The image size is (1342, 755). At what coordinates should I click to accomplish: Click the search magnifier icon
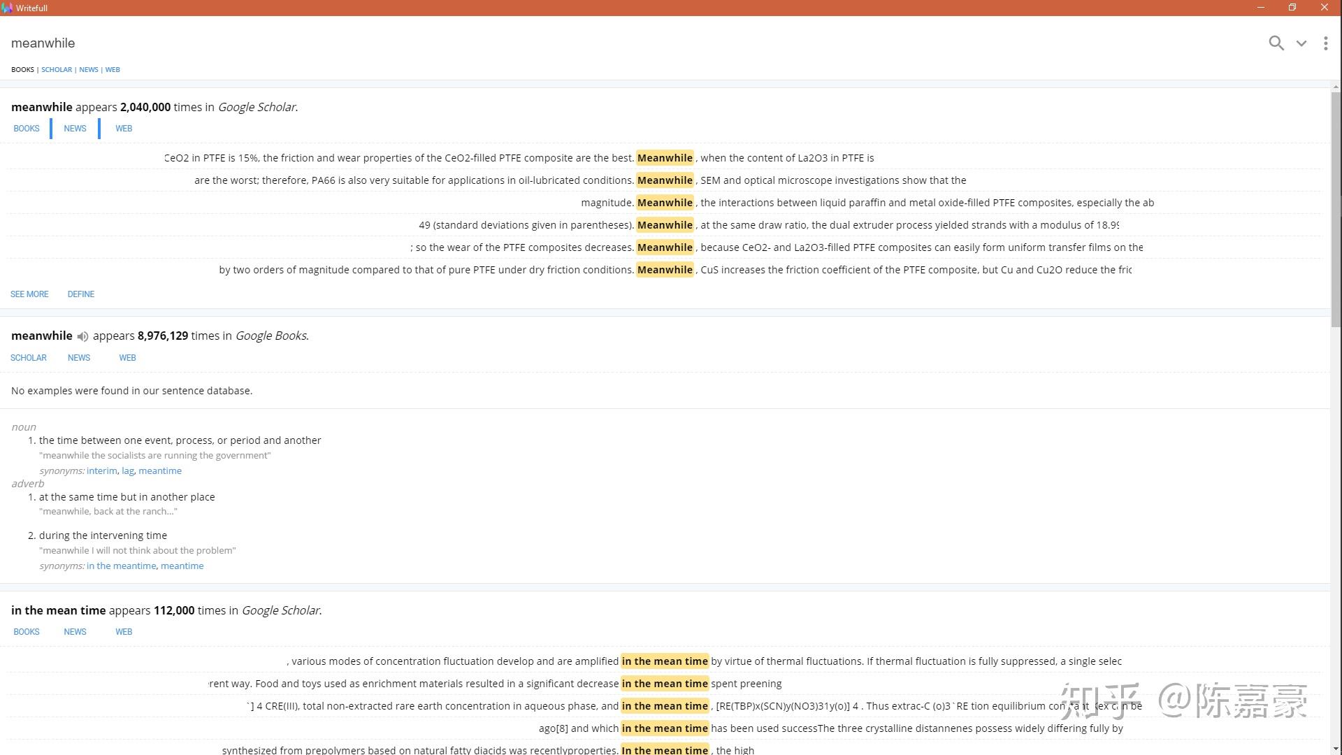(x=1276, y=43)
